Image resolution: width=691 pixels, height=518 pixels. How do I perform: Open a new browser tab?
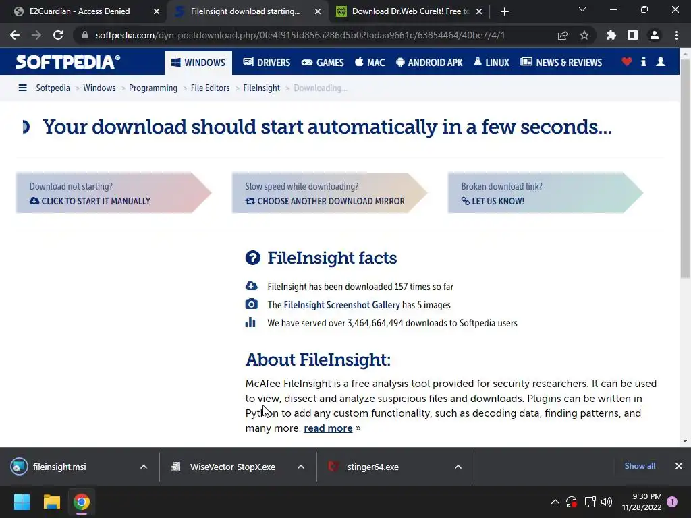click(x=505, y=11)
